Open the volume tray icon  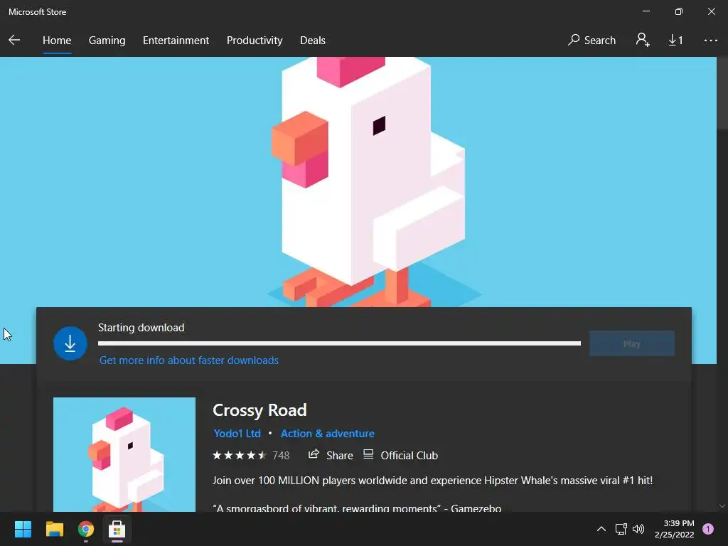click(x=638, y=529)
